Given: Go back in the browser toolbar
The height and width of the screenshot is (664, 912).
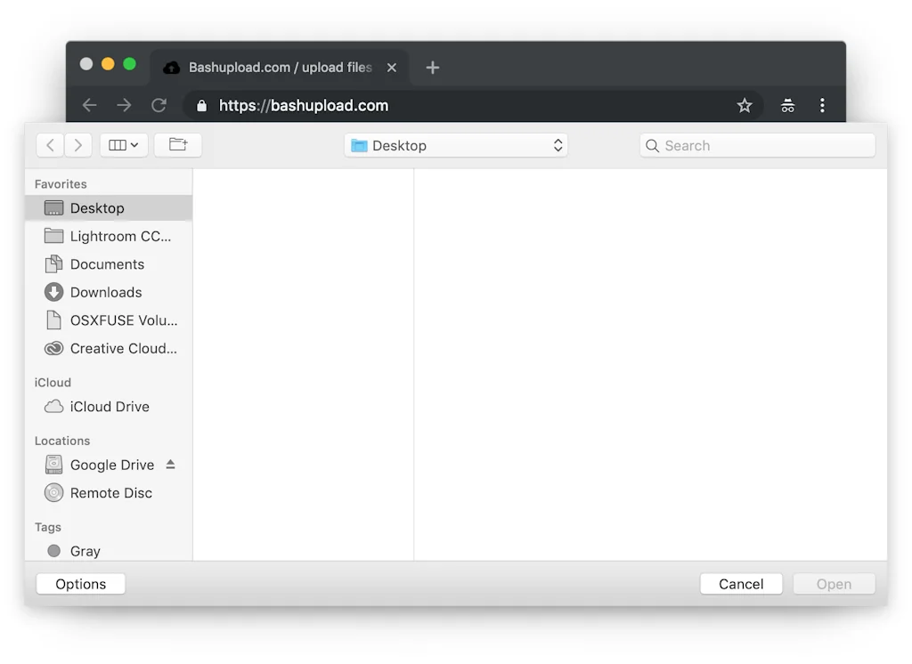Looking at the screenshot, I should point(90,105).
